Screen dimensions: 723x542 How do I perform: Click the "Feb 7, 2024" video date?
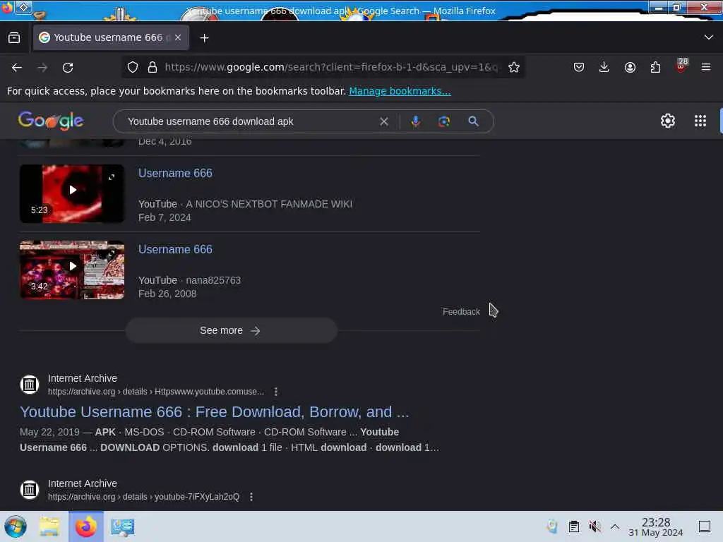tap(165, 217)
